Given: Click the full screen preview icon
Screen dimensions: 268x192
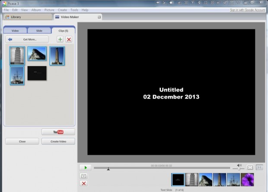Looking at the screenshot, I should pos(250,167).
